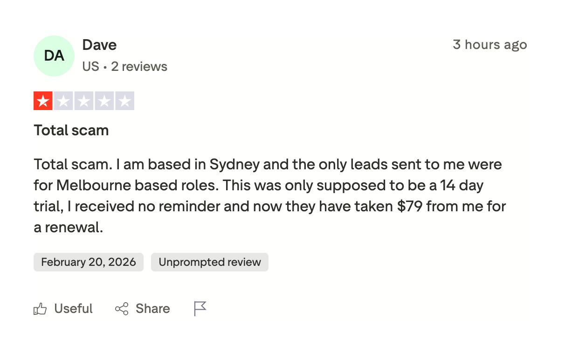
Task: Mark review as Useful via label
Action: click(x=73, y=309)
